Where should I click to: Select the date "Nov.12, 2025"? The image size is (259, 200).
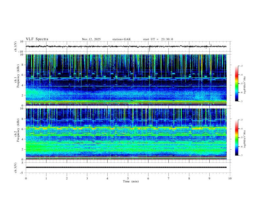(91, 39)
